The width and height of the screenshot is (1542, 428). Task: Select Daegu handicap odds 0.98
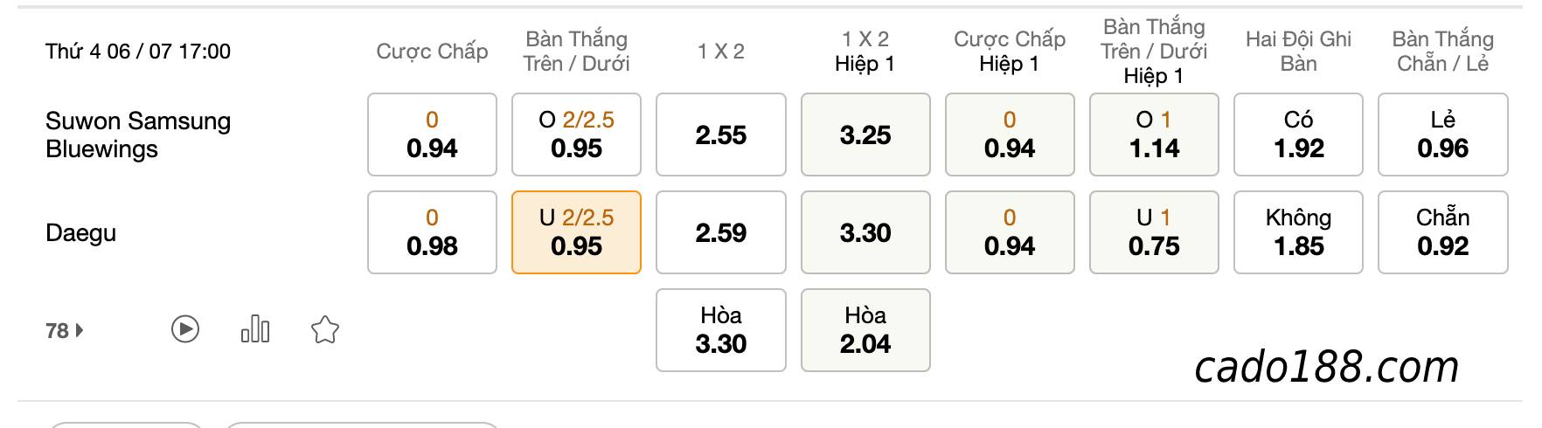pos(432,232)
